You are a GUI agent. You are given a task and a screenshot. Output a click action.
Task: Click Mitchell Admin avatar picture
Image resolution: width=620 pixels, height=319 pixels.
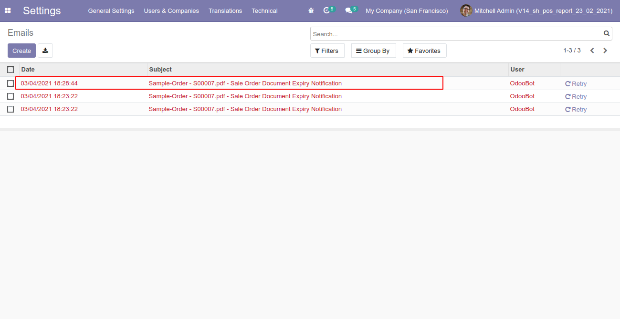466,10
